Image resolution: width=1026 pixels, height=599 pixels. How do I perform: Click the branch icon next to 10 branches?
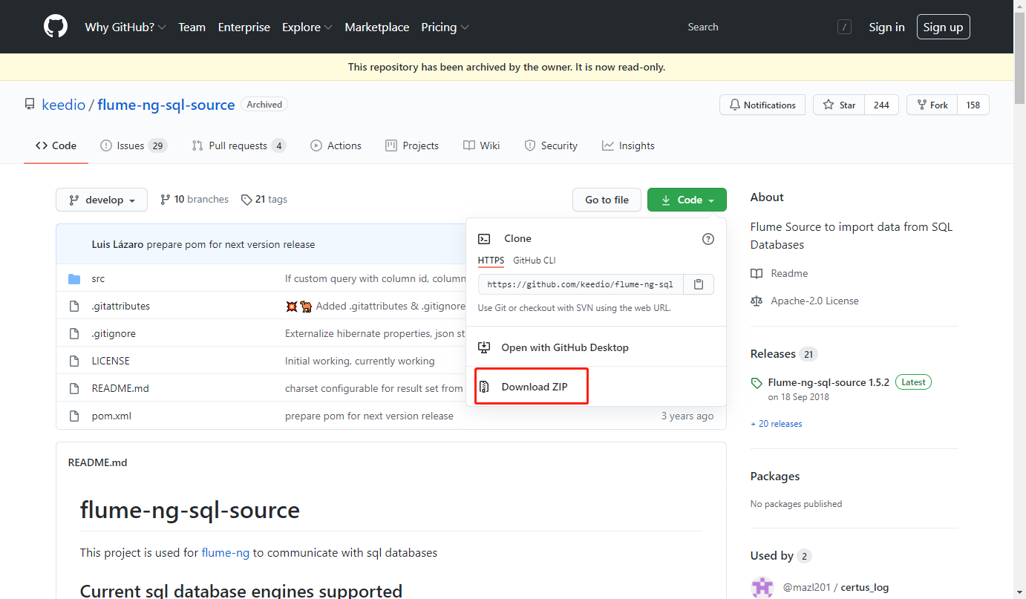coord(164,199)
